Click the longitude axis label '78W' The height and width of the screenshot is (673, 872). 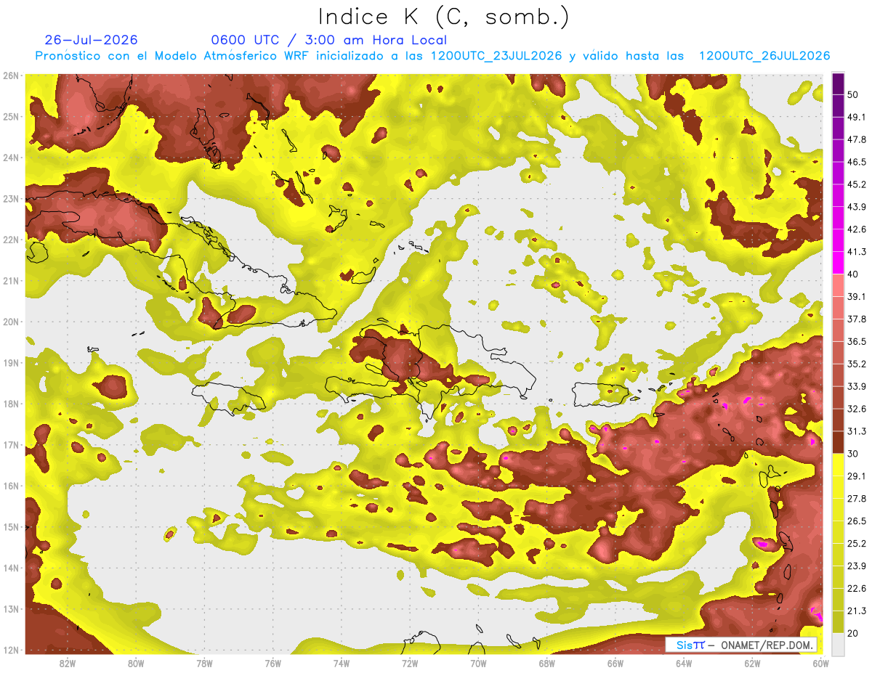[x=204, y=664]
